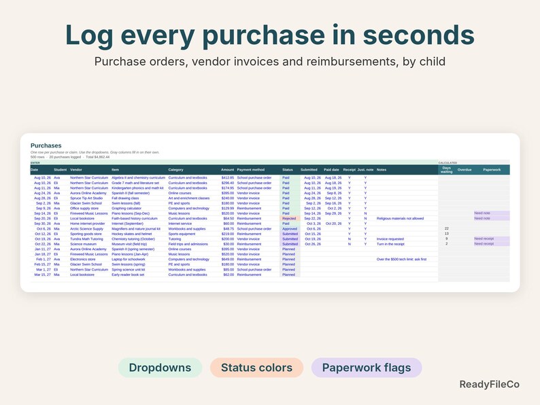Click Spring science unit kit item
The width and height of the screenshot is (540, 405).
[129, 269]
